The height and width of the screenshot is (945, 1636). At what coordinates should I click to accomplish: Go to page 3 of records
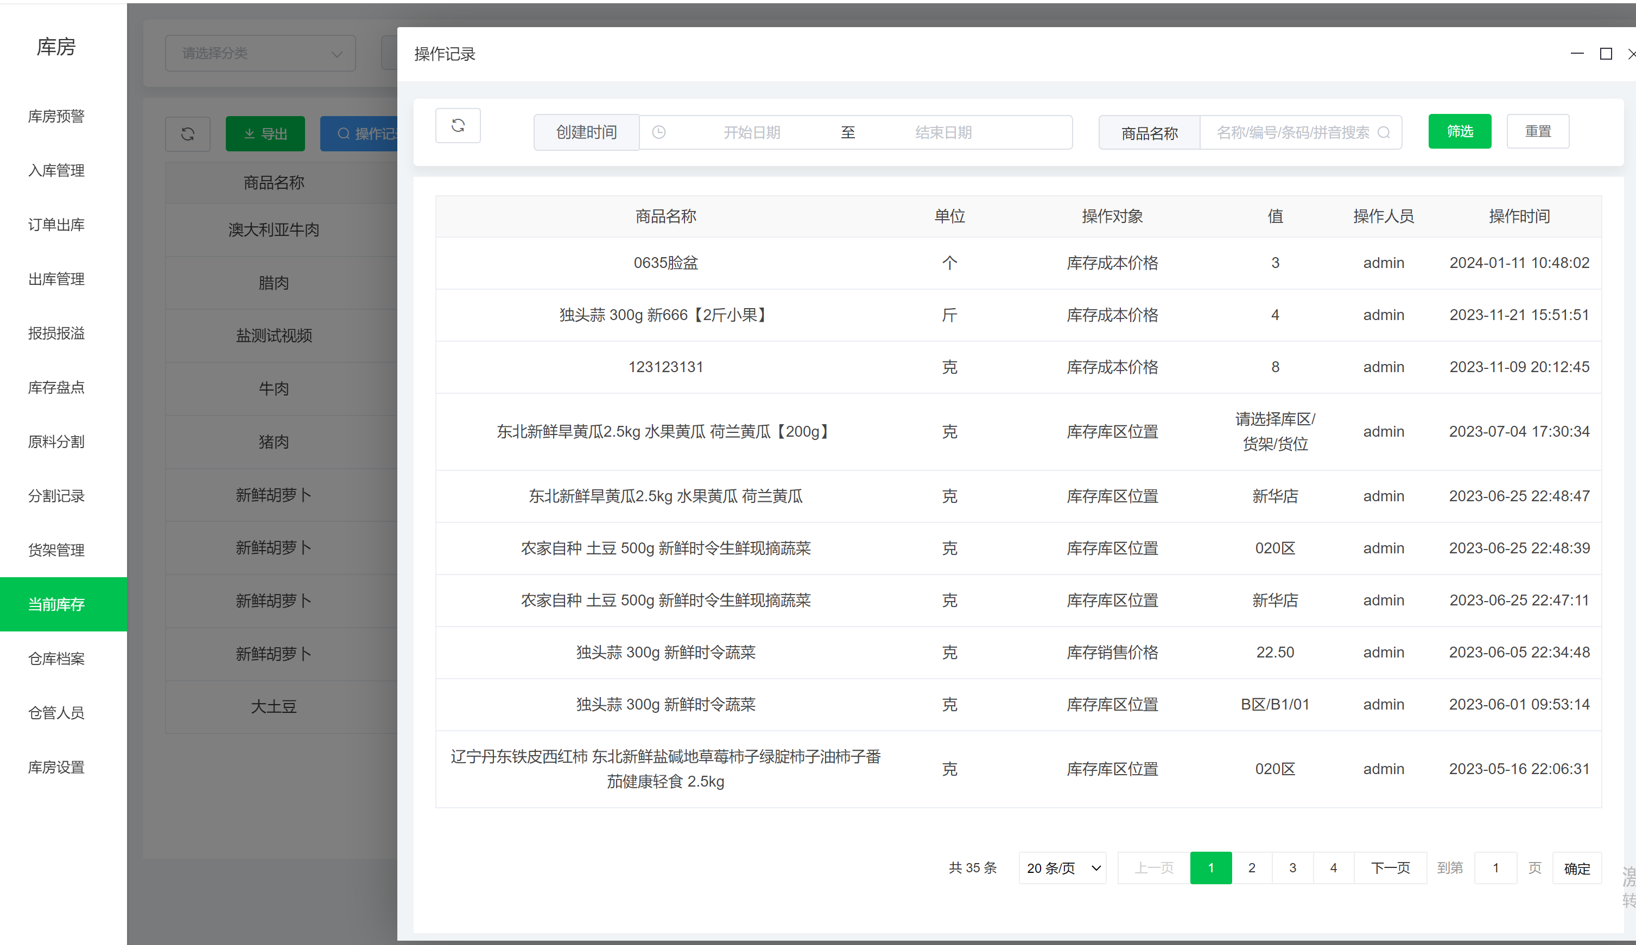1292,867
